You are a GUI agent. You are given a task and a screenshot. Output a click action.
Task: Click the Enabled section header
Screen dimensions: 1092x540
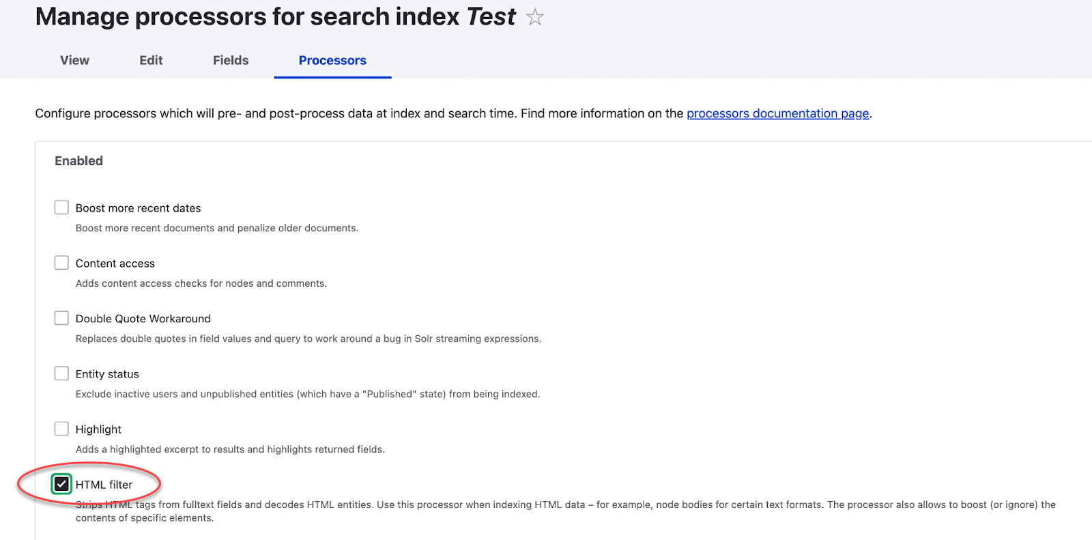coord(78,160)
